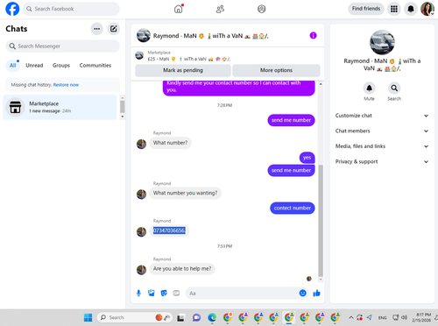Choose a sticker icon

(164, 293)
